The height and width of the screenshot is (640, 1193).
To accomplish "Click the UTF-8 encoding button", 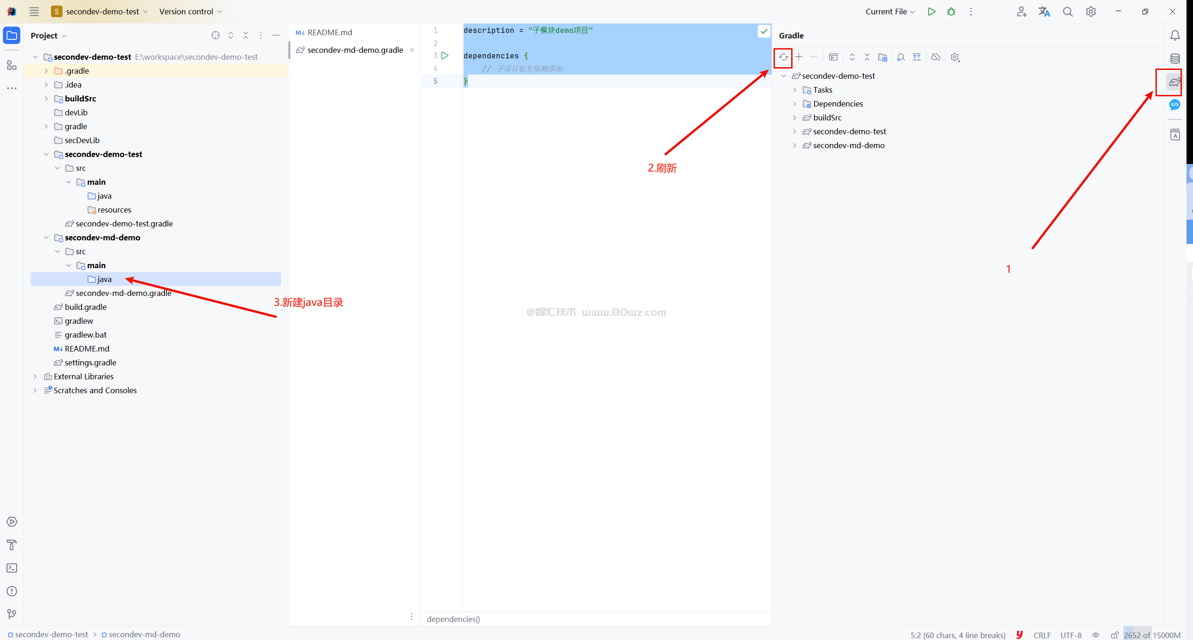I will click(x=1071, y=635).
